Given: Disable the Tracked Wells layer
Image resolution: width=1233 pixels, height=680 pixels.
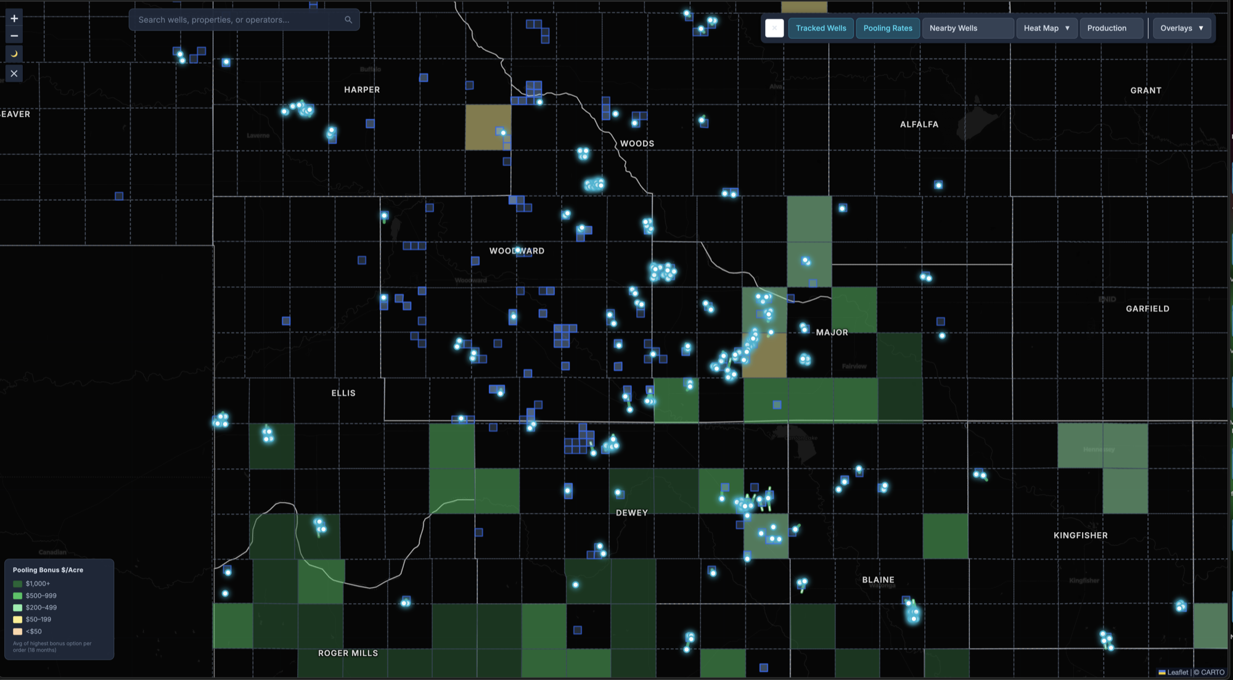Looking at the screenshot, I should click(x=821, y=28).
